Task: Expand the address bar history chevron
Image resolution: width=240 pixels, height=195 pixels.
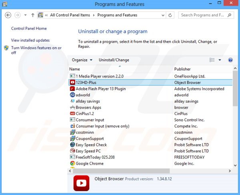Action: point(163,15)
